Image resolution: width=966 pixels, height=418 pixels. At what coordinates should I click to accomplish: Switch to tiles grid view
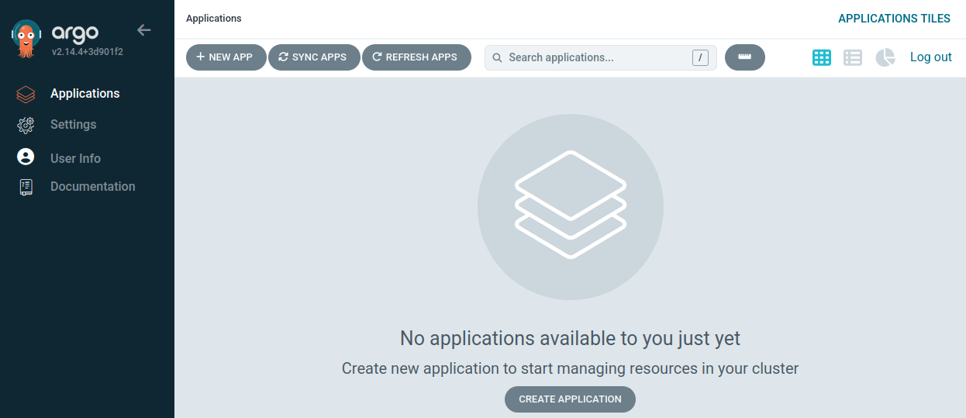[822, 57]
